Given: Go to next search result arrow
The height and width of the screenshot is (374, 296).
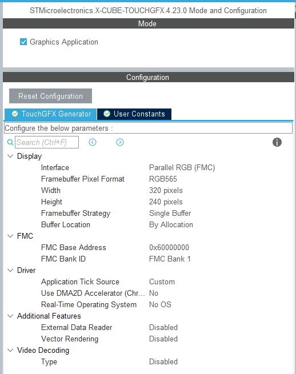Looking at the screenshot, I should pos(120,142).
